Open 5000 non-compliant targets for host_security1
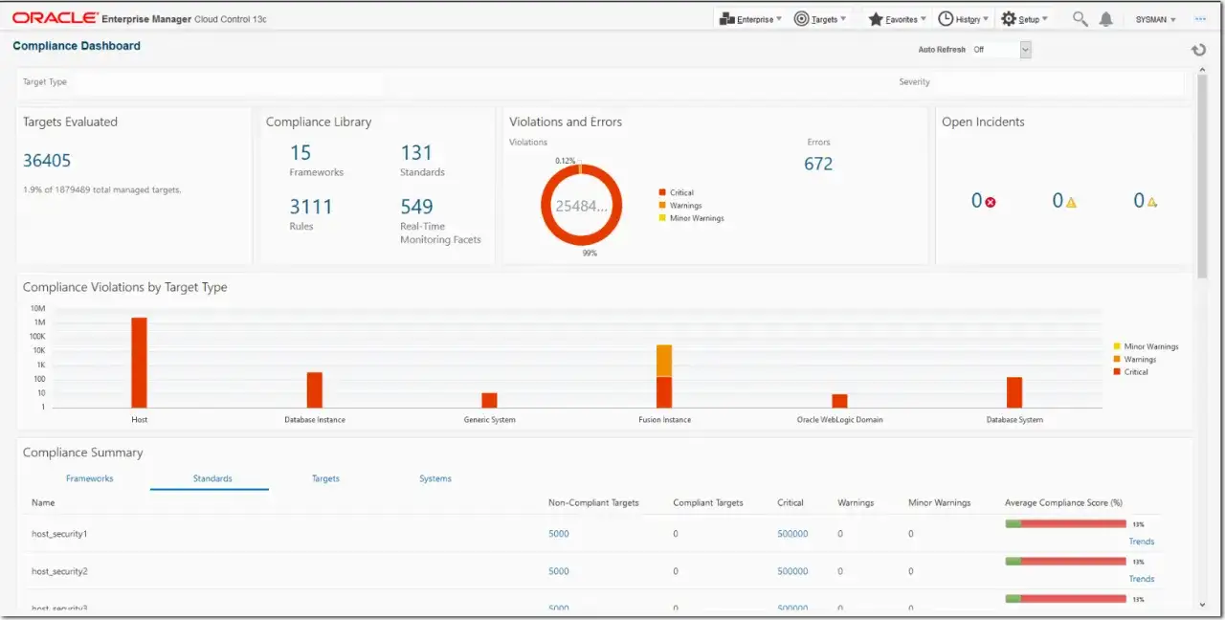Image resolution: width=1225 pixels, height=620 pixels. coord(559,534)
